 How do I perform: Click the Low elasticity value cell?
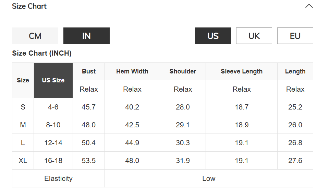tap(209, 178)
